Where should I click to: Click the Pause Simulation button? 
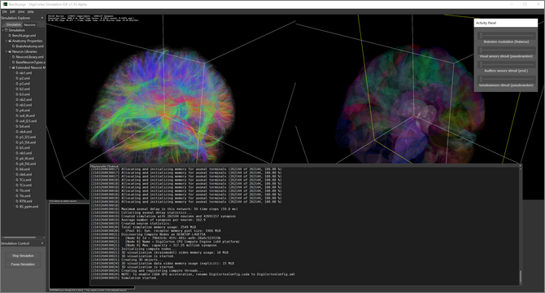click(23, 265)
